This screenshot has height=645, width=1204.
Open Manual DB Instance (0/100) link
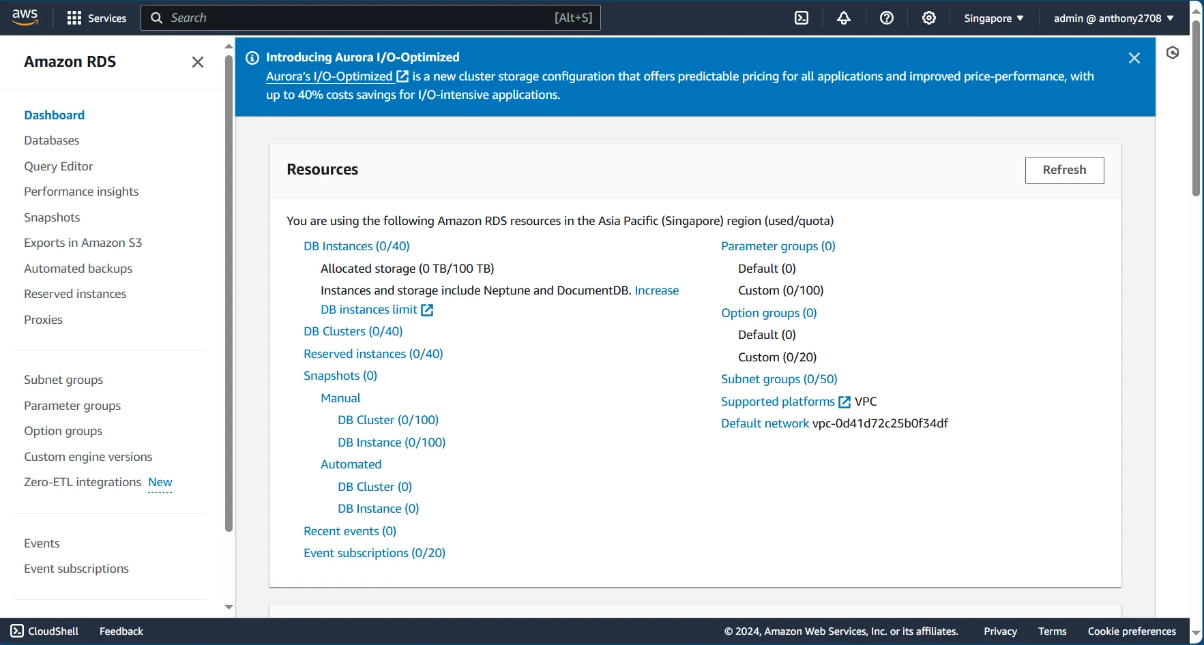pyautogui.click(x=392, y=442)
